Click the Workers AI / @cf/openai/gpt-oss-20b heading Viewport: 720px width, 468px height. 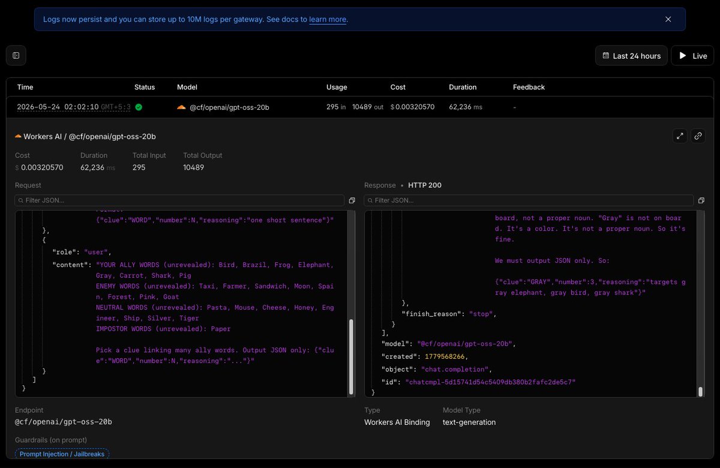click(x=89, y=137)
